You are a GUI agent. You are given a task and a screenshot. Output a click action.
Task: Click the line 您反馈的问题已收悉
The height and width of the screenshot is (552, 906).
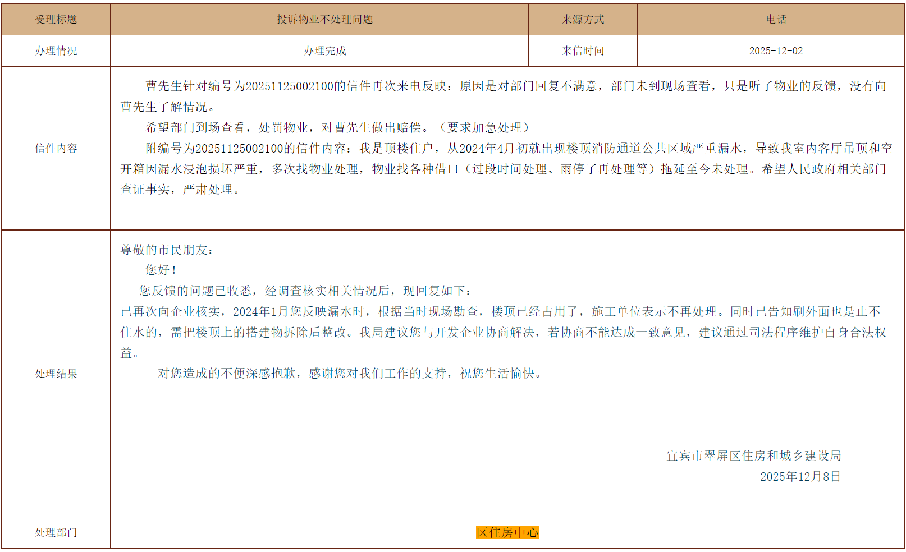pos(306,291)
